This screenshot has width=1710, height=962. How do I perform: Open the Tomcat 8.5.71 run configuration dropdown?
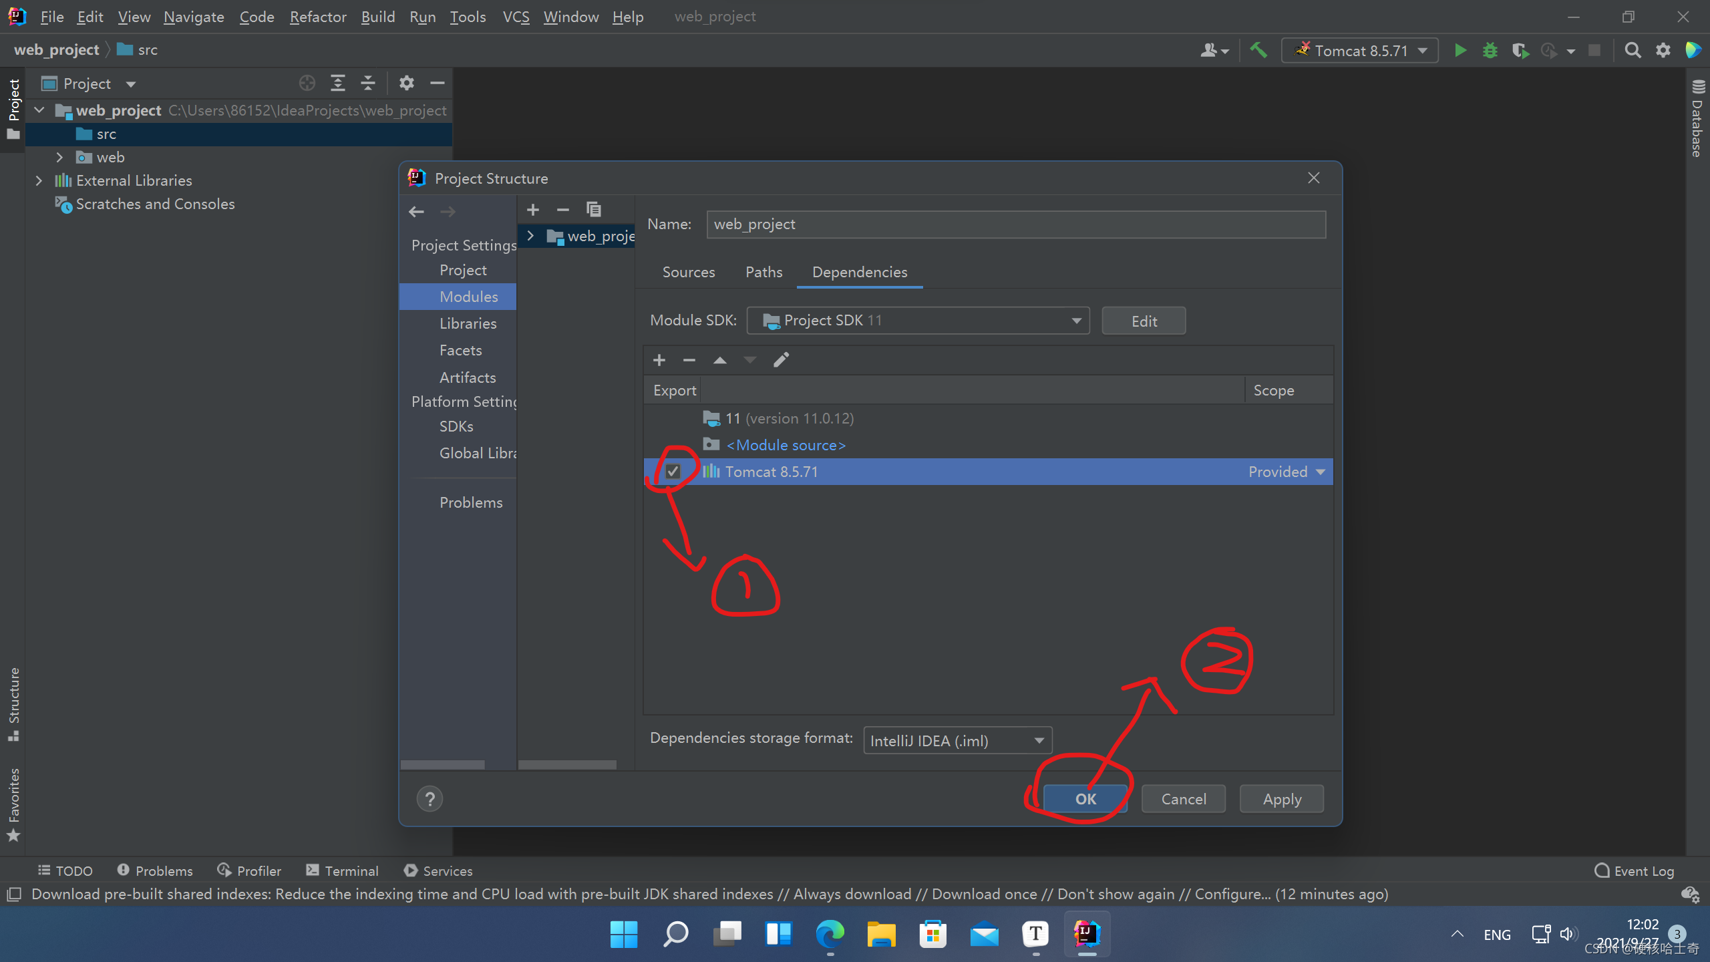coord(1359,51)
